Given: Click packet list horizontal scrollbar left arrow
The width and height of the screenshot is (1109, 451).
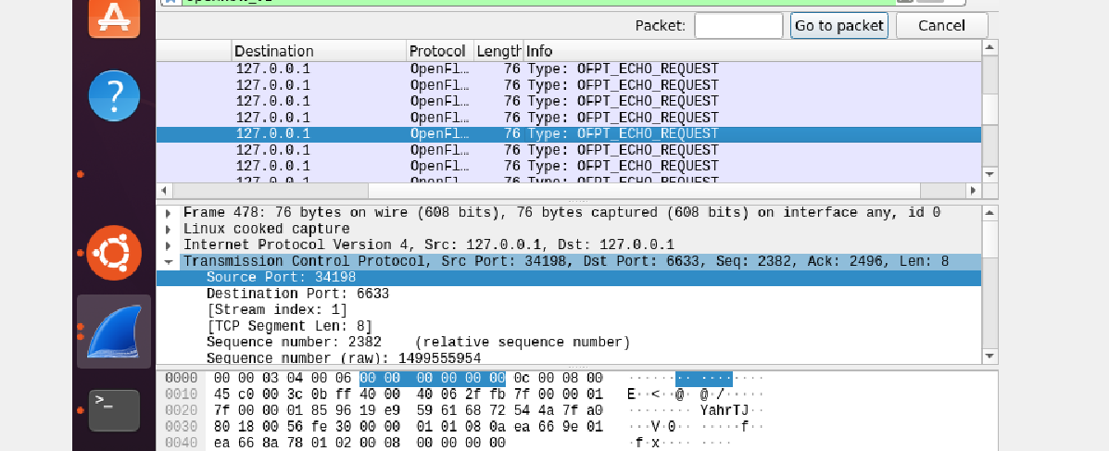Looking at the screenshot, I should (x=165, y=191).
